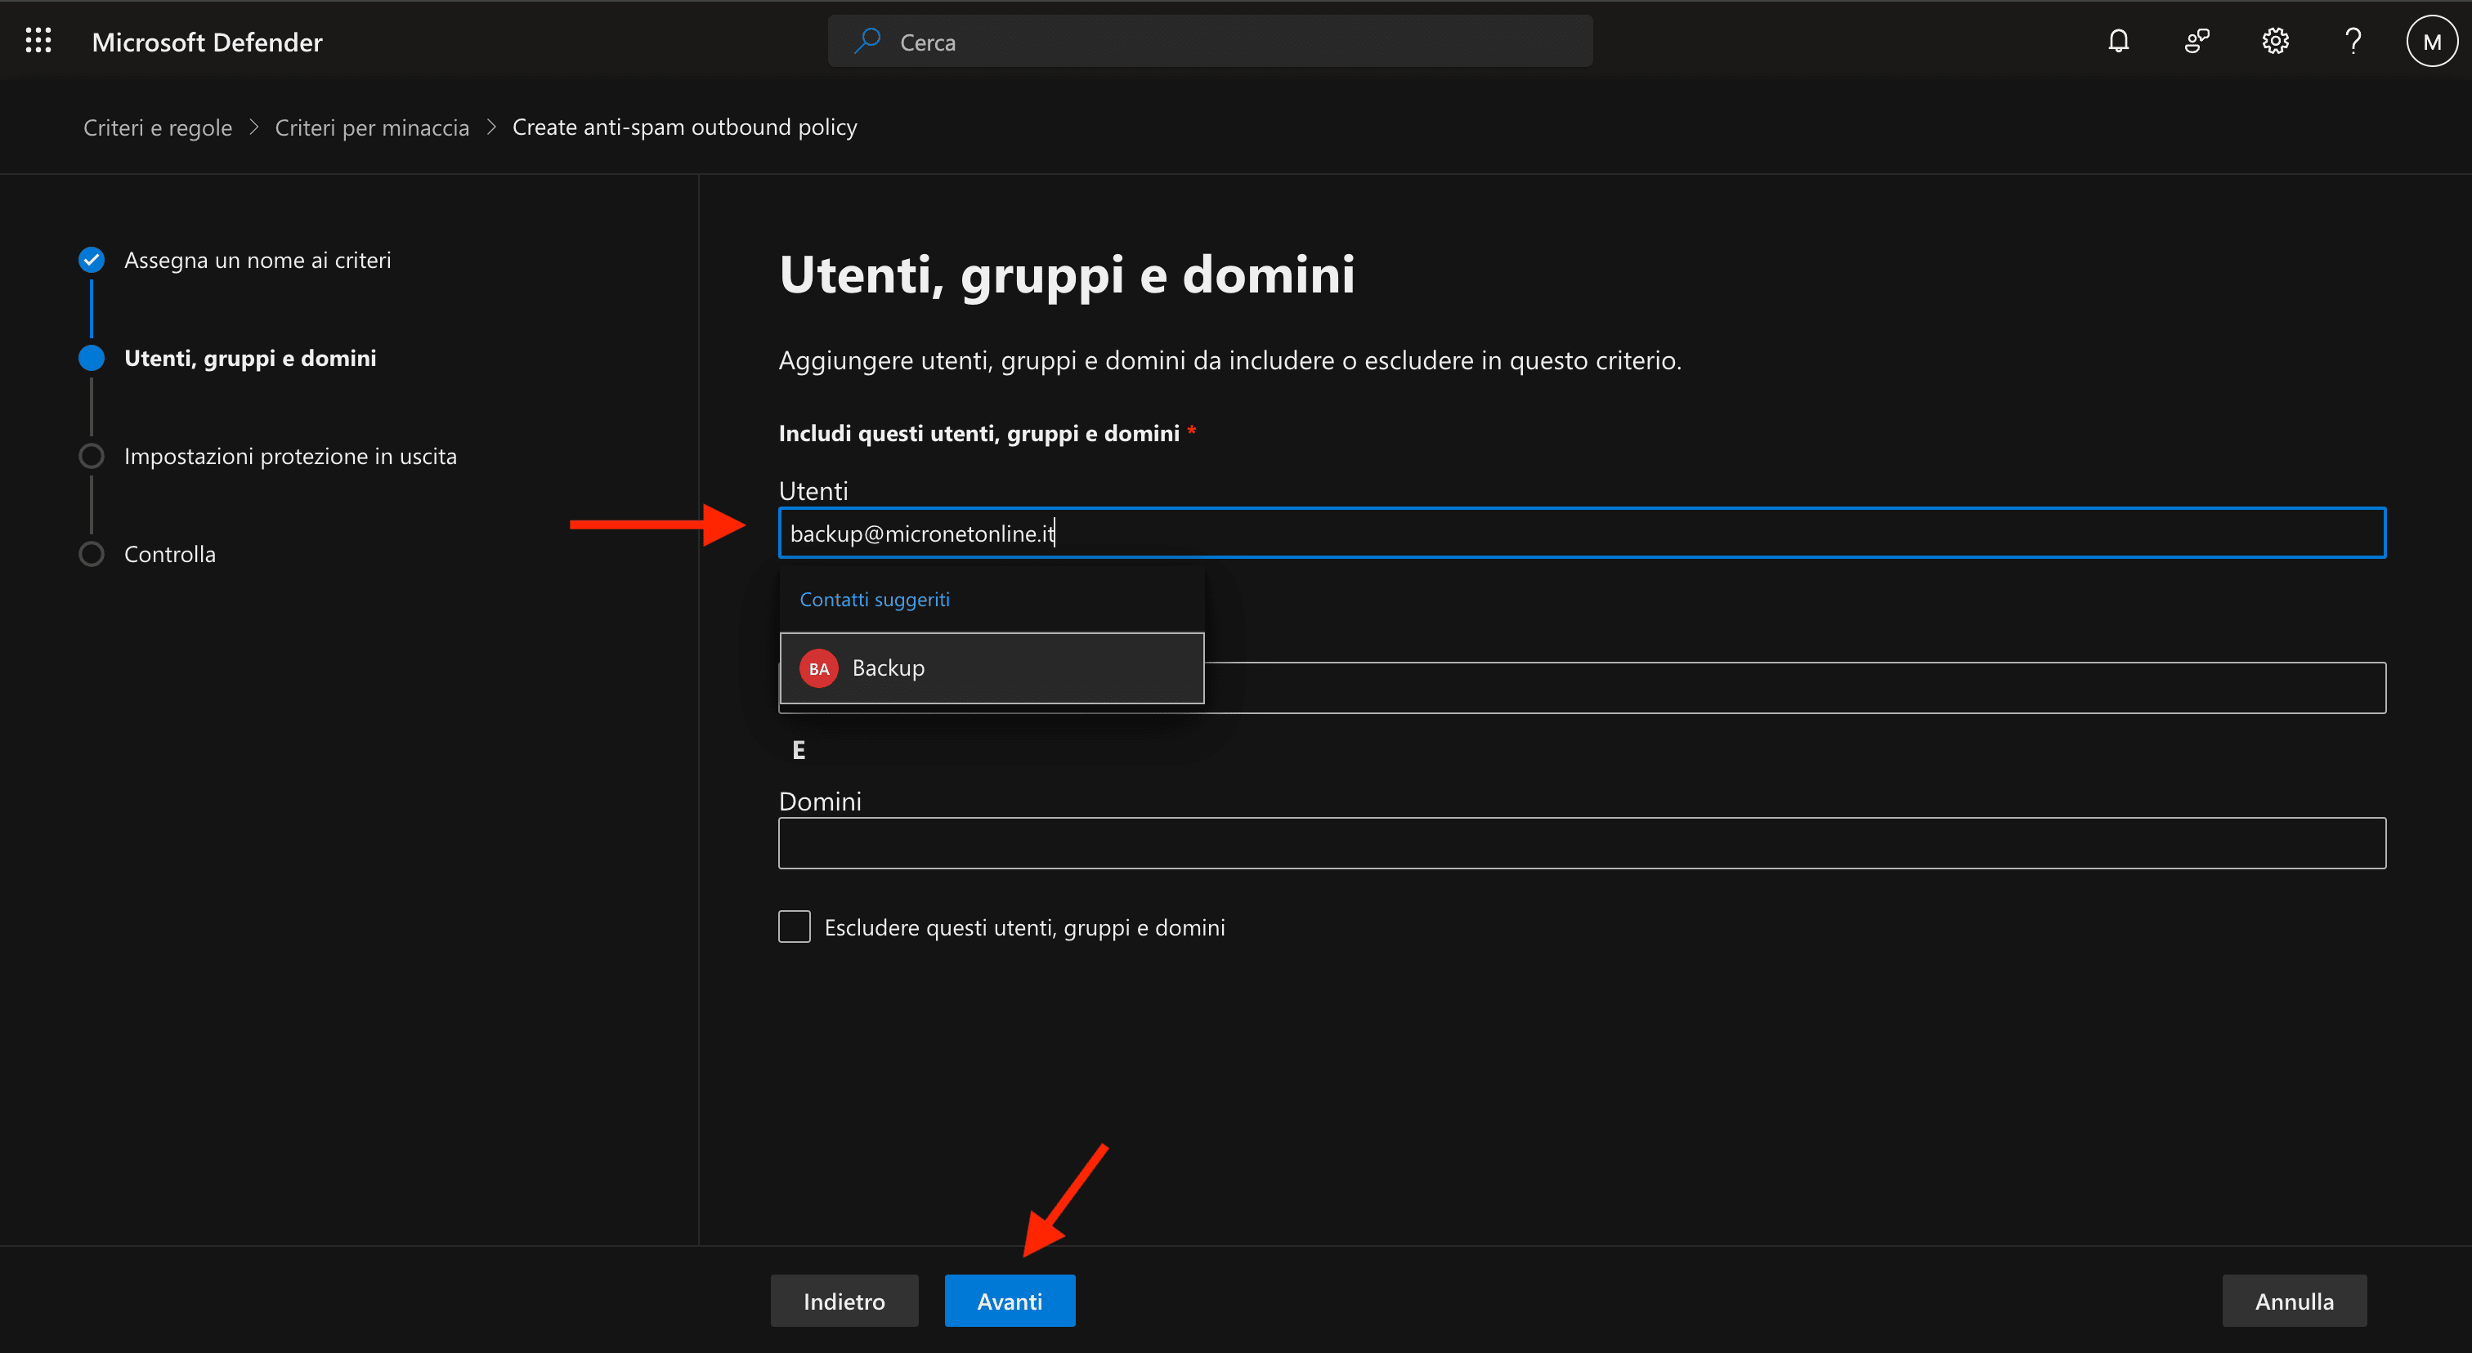Open the app launcher grid

(x=38, y=40)
